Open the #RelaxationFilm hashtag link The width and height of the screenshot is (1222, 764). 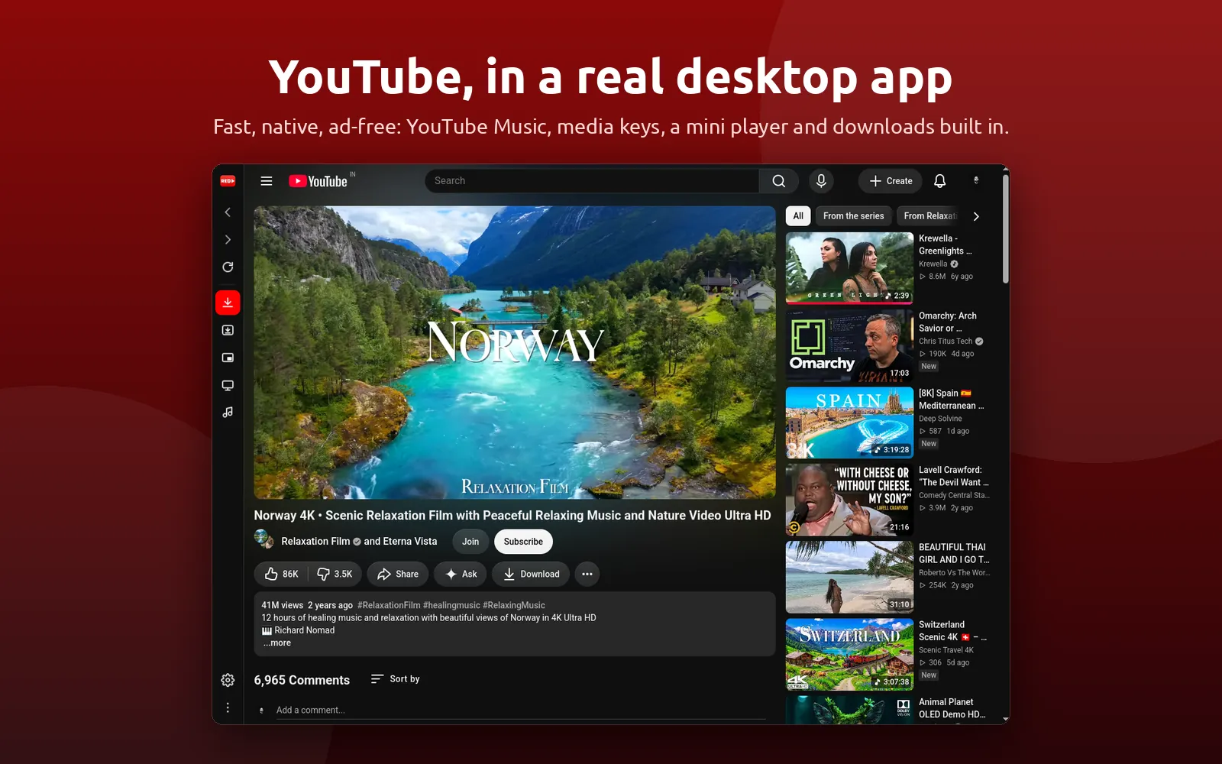coord(389,605)
